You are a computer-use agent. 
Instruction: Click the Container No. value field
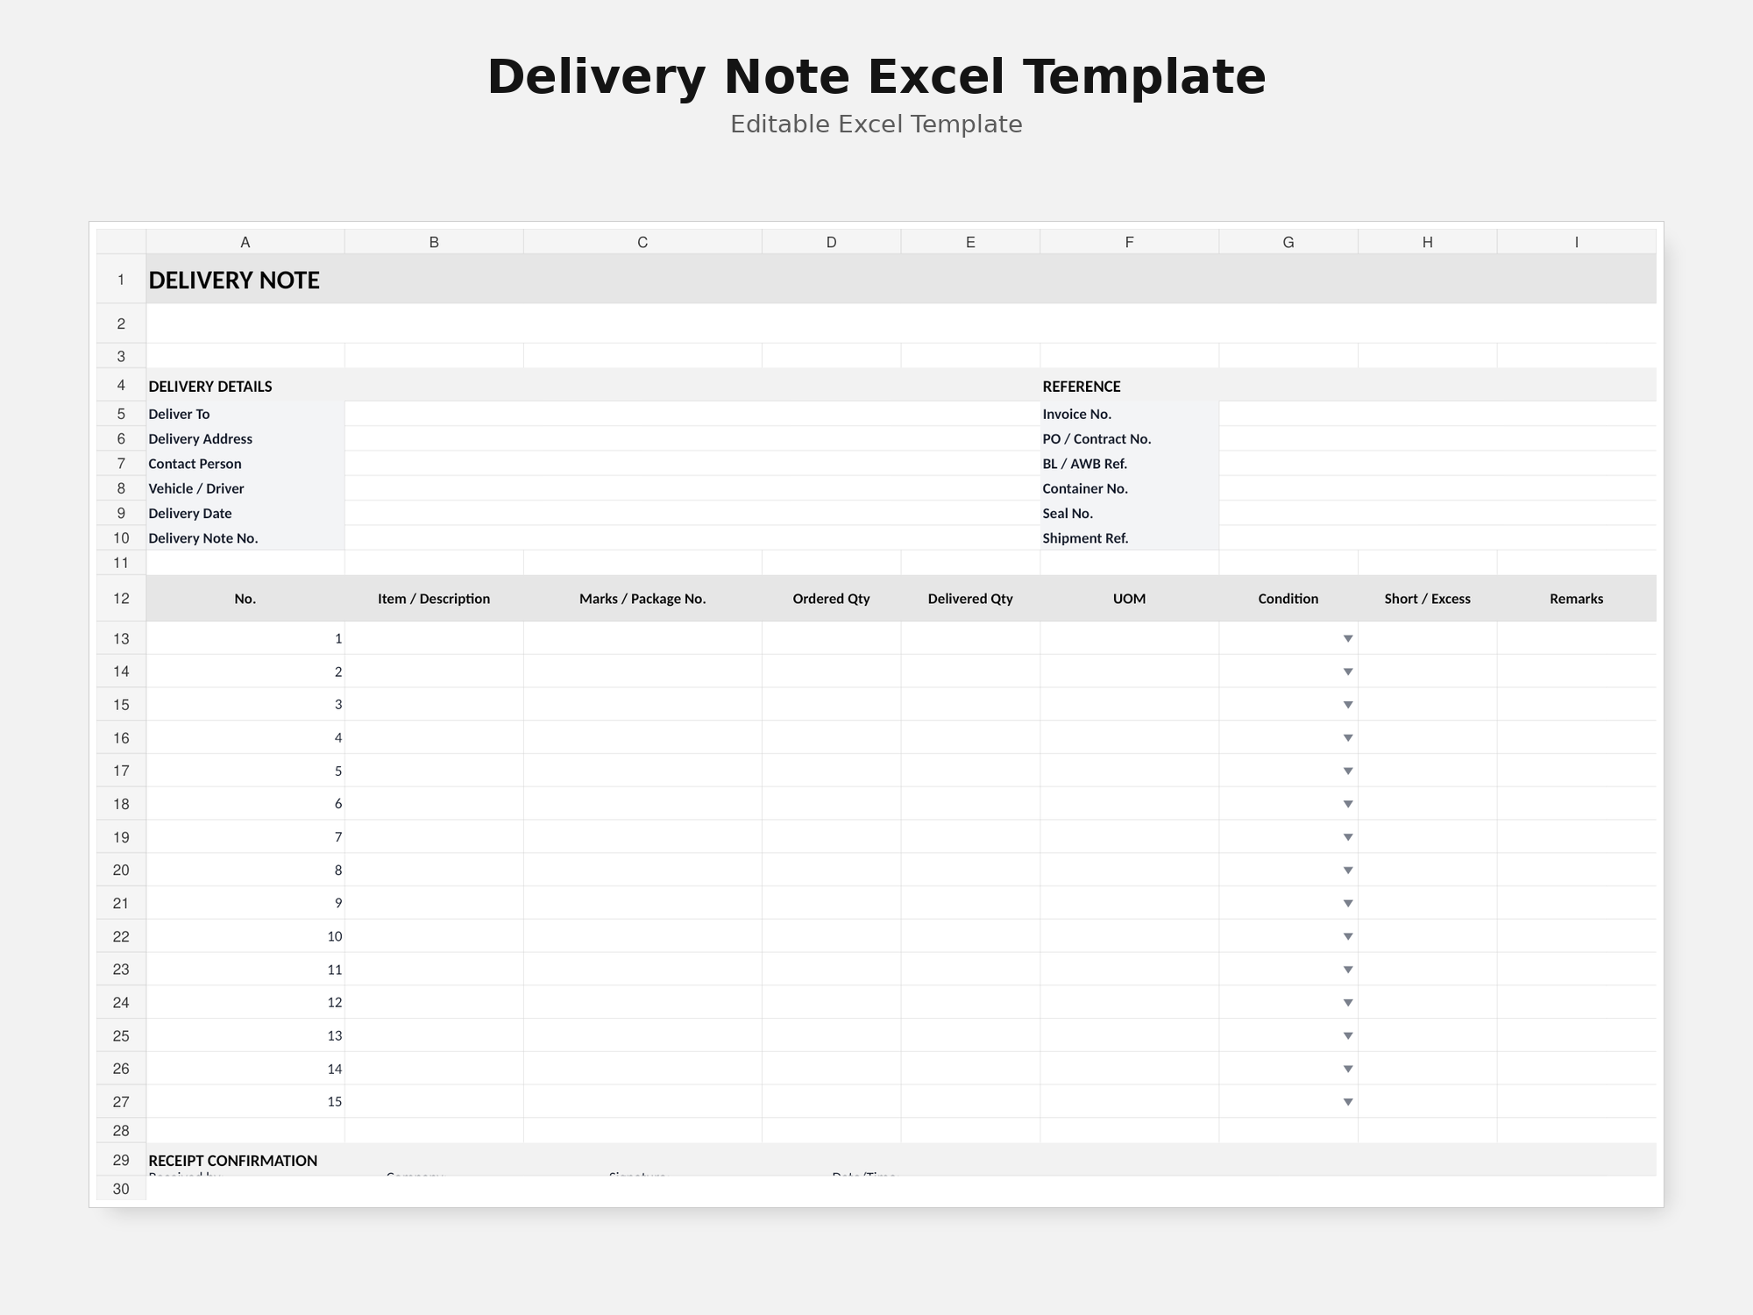(1437, 488)
